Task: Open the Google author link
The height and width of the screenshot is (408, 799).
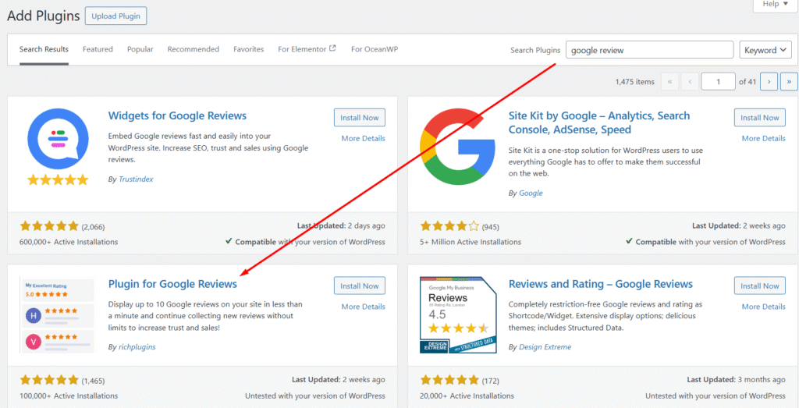Action: click(531, 193)
